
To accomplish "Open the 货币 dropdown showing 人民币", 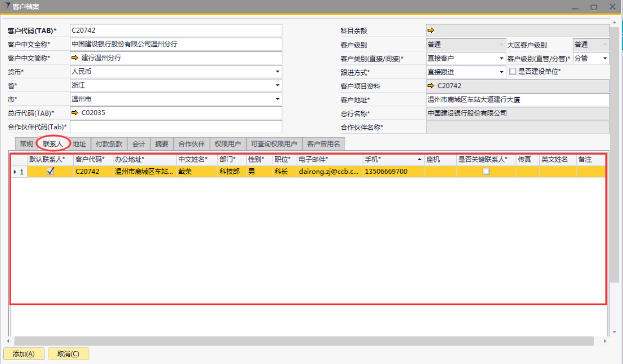I will (277, 72).
